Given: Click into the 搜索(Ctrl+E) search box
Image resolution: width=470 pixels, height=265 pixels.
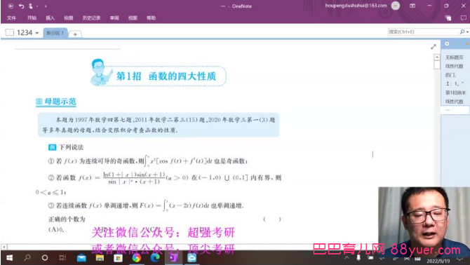Looking at the screenshot, I should point(423,32).
